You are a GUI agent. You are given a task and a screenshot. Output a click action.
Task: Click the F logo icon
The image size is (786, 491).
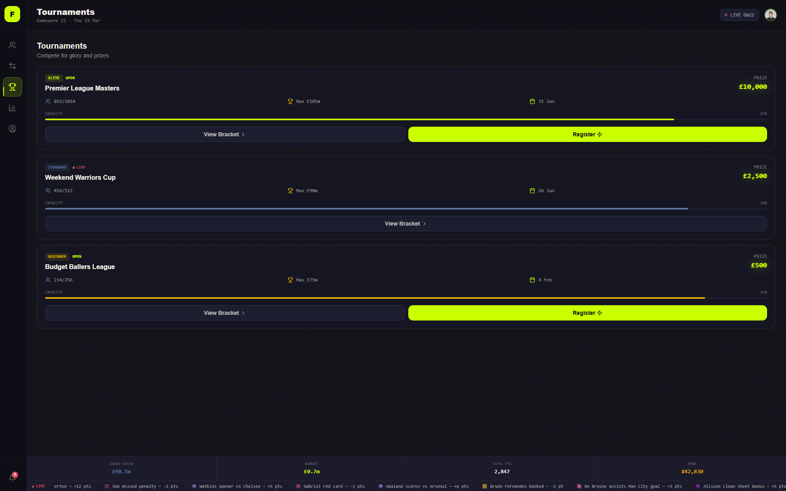pyautogui.click(x=12, y=14)
